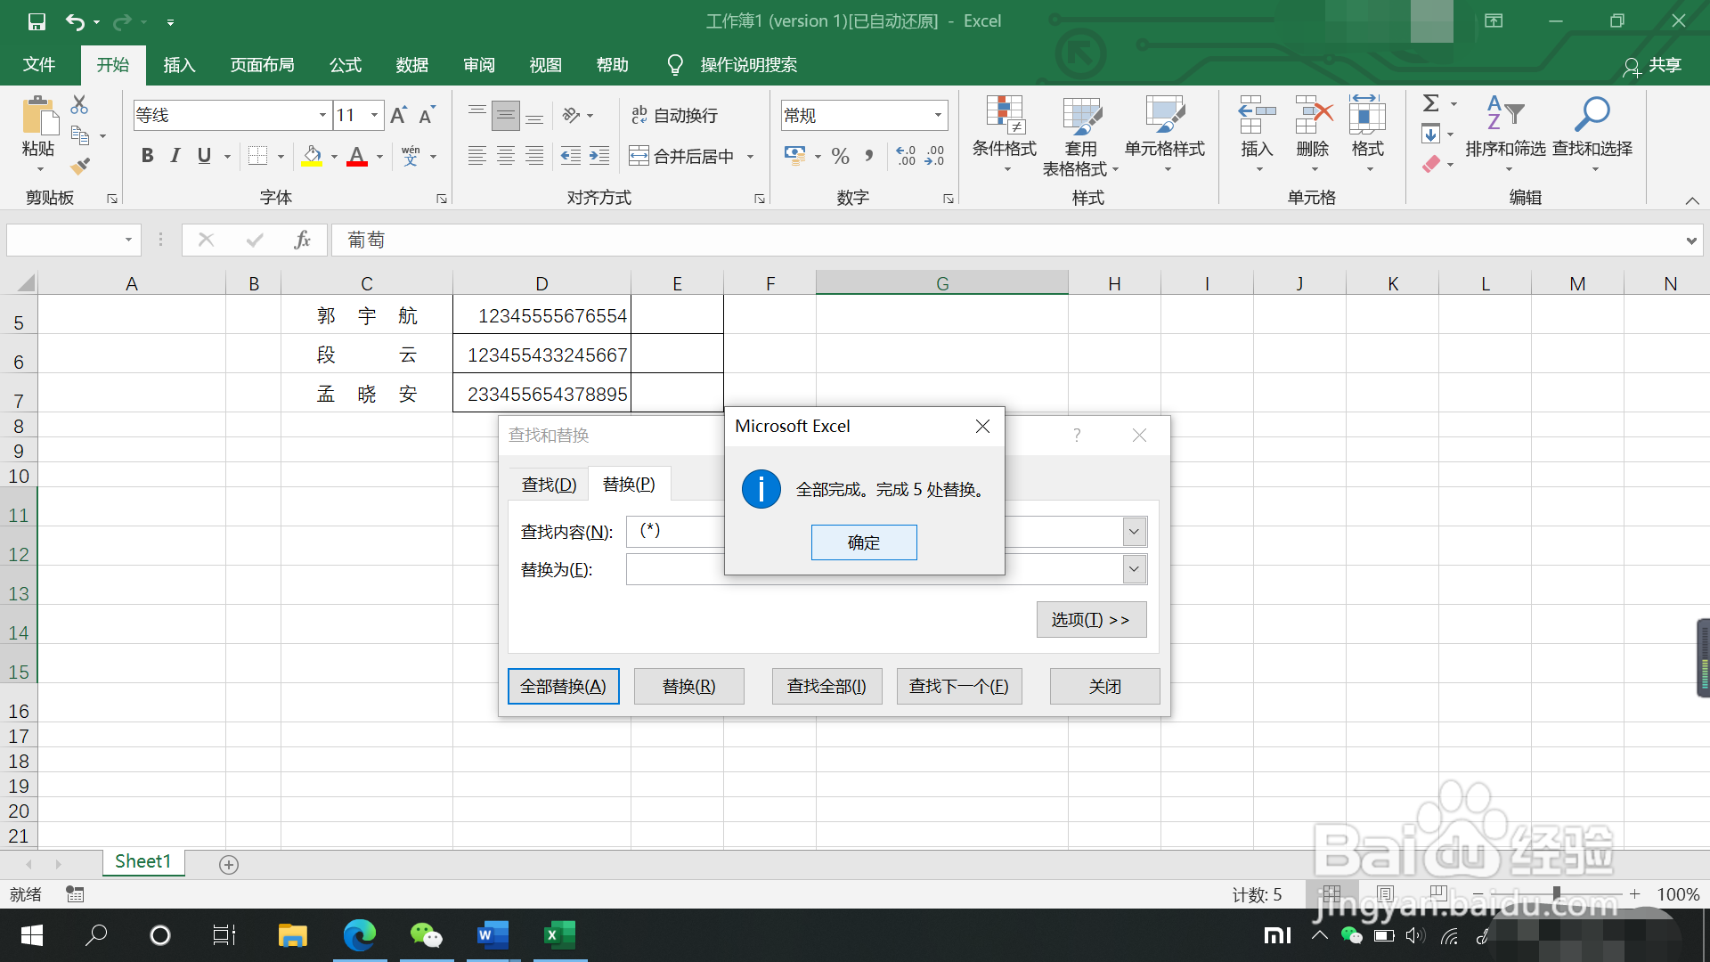Open Excel from the Windows taskbar

click(559, 935)
